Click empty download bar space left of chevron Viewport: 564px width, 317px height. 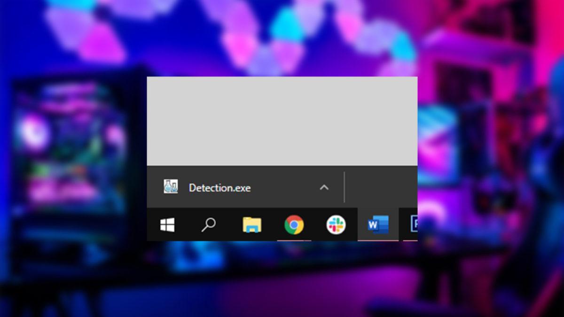[287, 187]
